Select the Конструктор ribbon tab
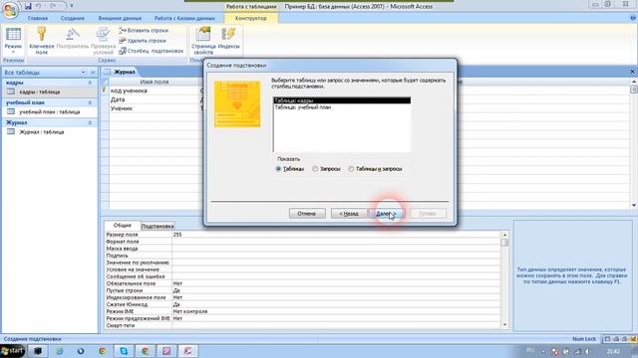This screenshot has width=638, height=358. pos(250,18)
